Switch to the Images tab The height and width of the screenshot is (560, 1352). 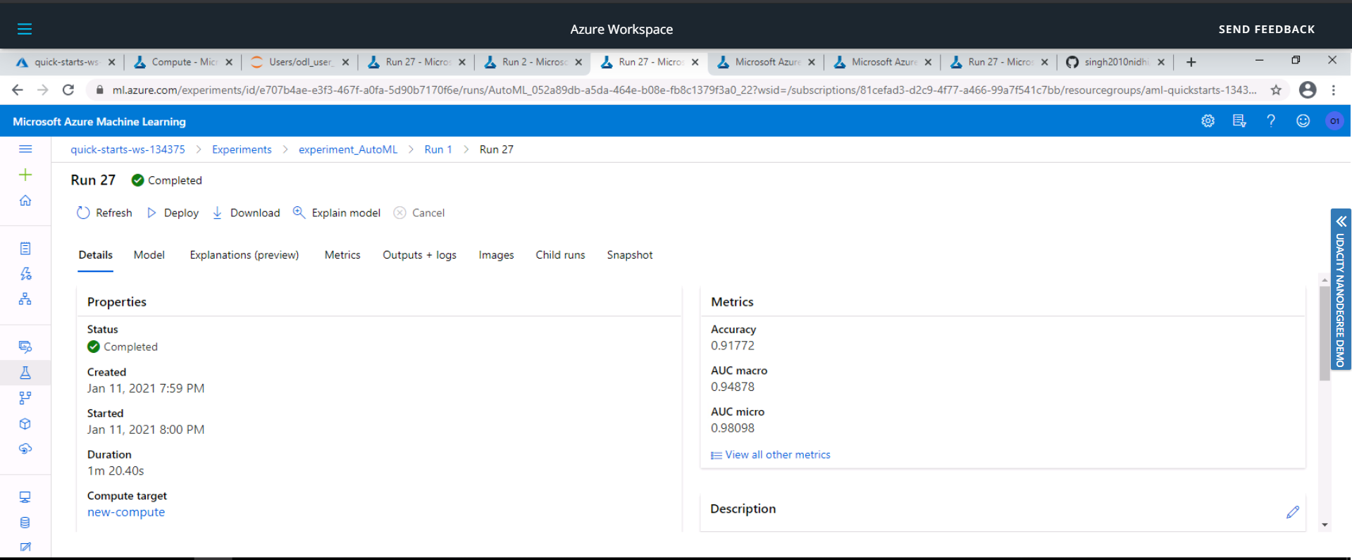(x=496, y=255)
